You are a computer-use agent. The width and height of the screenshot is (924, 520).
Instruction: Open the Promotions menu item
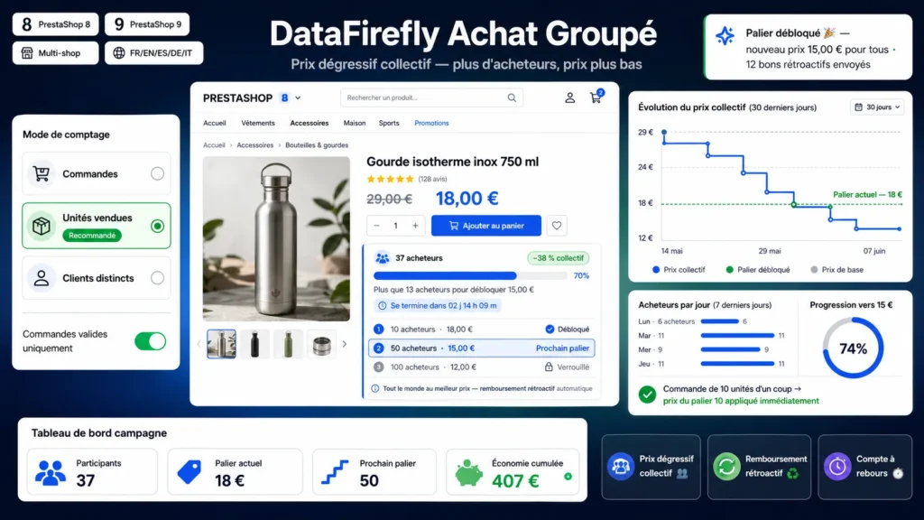click(431, 123)
